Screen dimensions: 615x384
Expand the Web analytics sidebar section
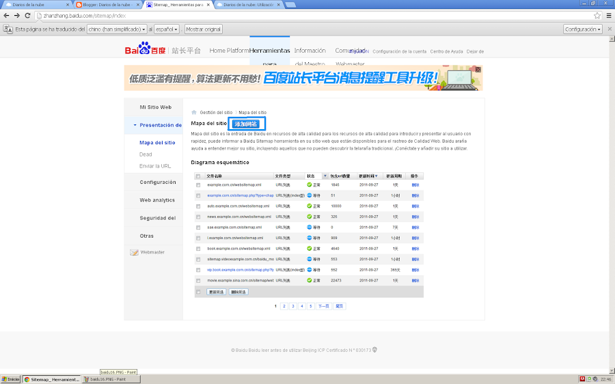154,200
